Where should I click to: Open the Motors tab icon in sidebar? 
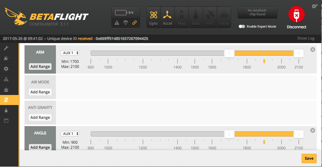(x=6, y=110)
